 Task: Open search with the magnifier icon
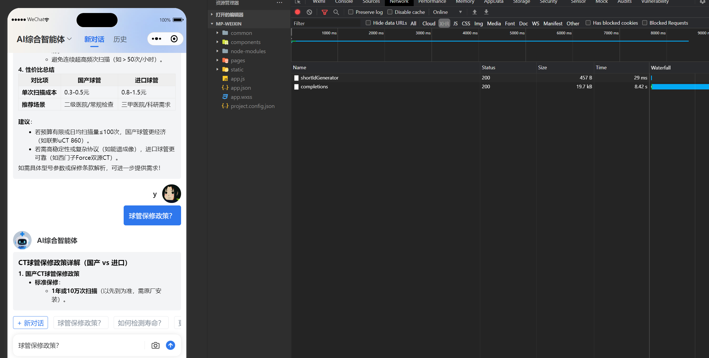point(336,12)
